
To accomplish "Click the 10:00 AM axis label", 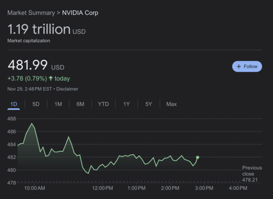I will [34, 188].
